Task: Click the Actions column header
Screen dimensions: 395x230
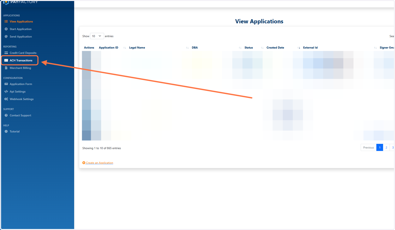Action: pyautogui.click(x=89, y=48)
